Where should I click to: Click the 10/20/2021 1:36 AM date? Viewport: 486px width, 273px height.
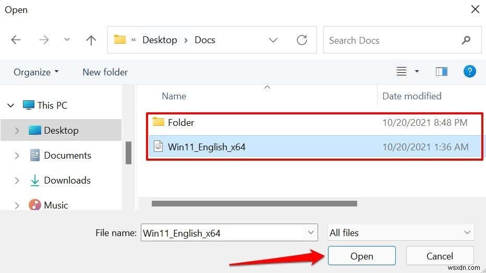[x=426, y=147]
